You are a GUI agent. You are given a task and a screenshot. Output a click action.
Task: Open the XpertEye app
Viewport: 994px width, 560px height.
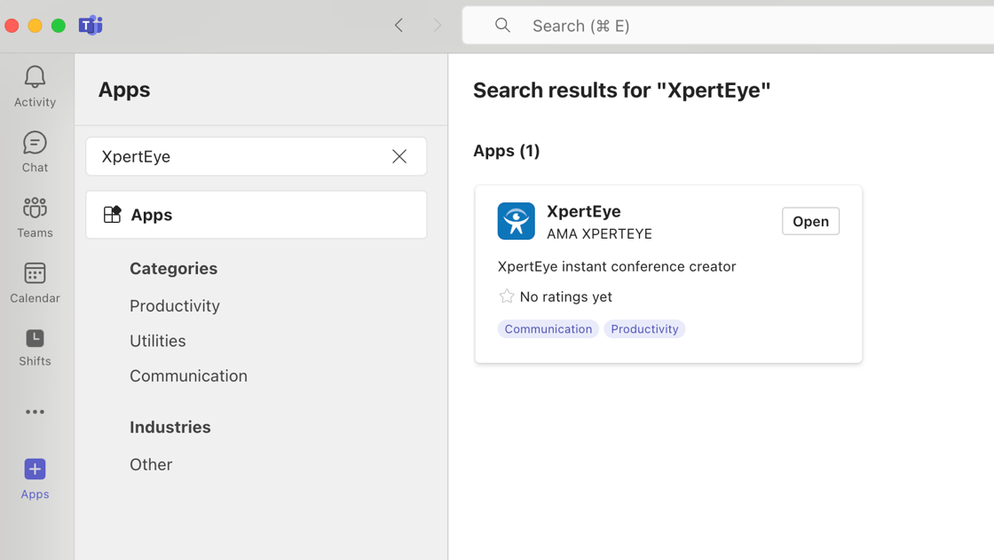tap(811, 221)
